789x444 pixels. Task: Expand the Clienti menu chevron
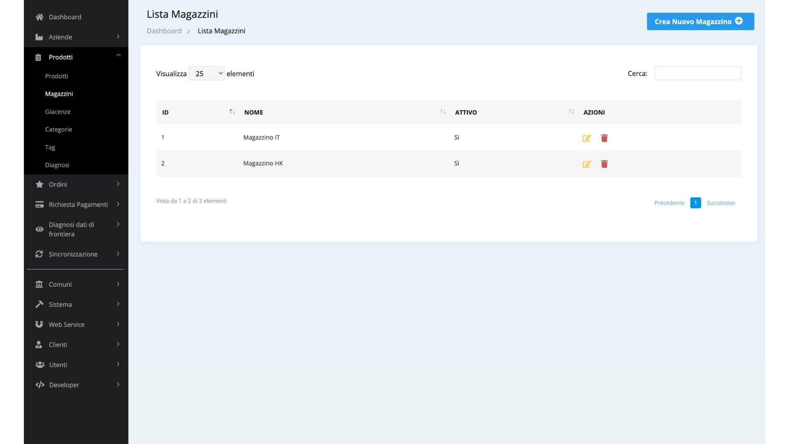[x=118, y=344]
